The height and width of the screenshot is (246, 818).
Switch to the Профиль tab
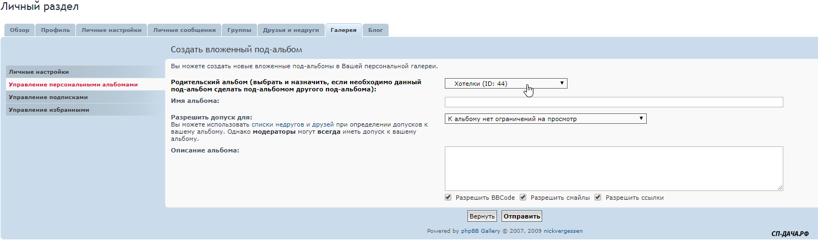(x=55, y=30)
